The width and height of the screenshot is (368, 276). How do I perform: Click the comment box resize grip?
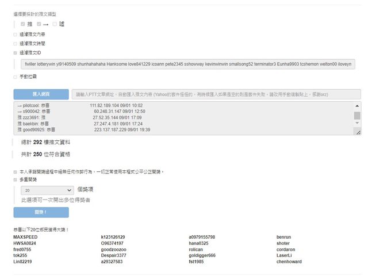358,132
